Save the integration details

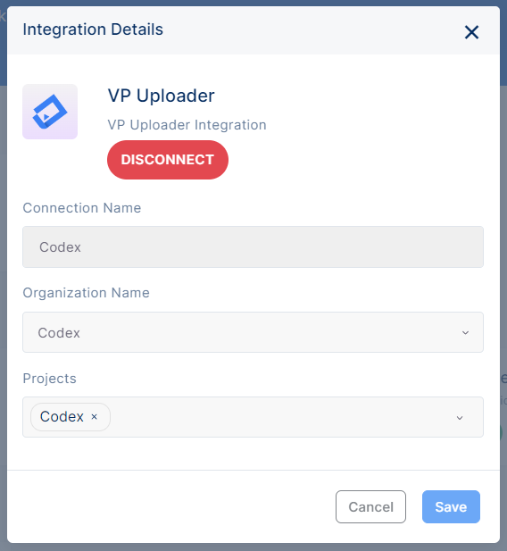[x=451, y=506]
